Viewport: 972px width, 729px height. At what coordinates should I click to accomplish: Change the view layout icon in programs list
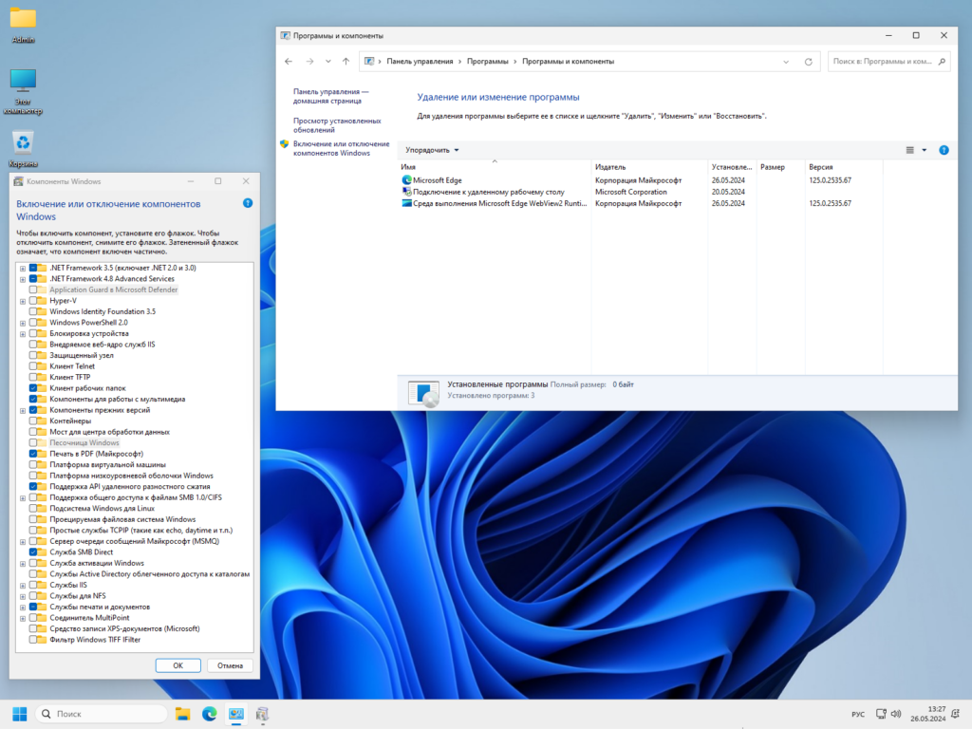(x=910, y=150)
